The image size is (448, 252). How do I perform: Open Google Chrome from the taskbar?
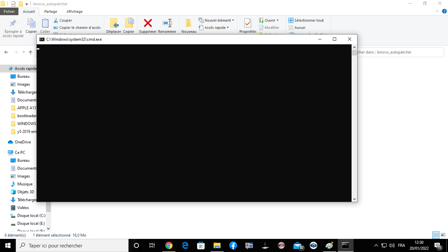[x=169, y=245]
